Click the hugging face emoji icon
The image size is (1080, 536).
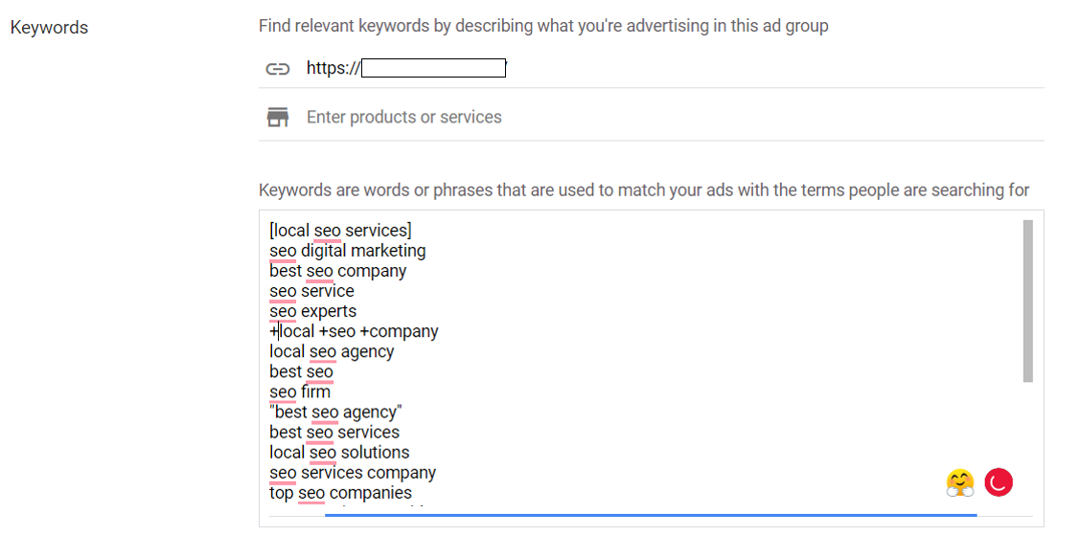[960, 483]
